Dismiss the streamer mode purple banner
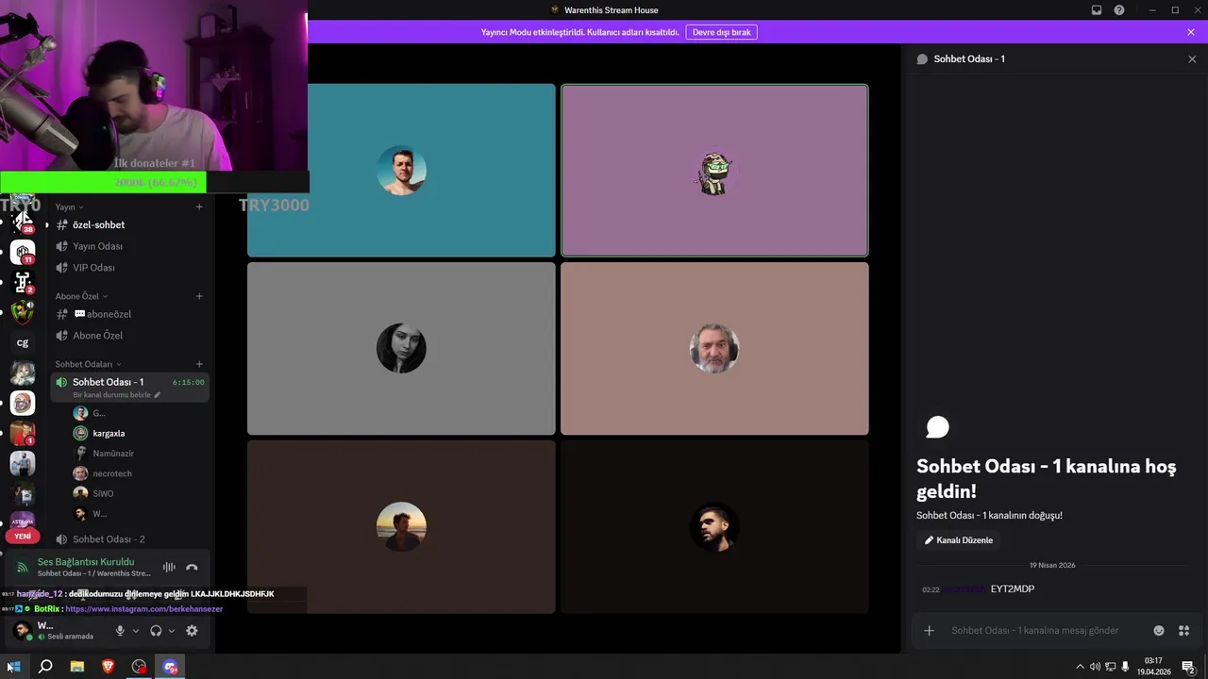1208x679 pixels. tap(1191, 32)
